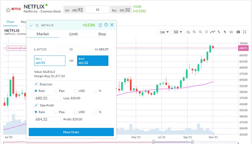Click the L: 677.21 low value
252x144 pixels.
point(40,49)
